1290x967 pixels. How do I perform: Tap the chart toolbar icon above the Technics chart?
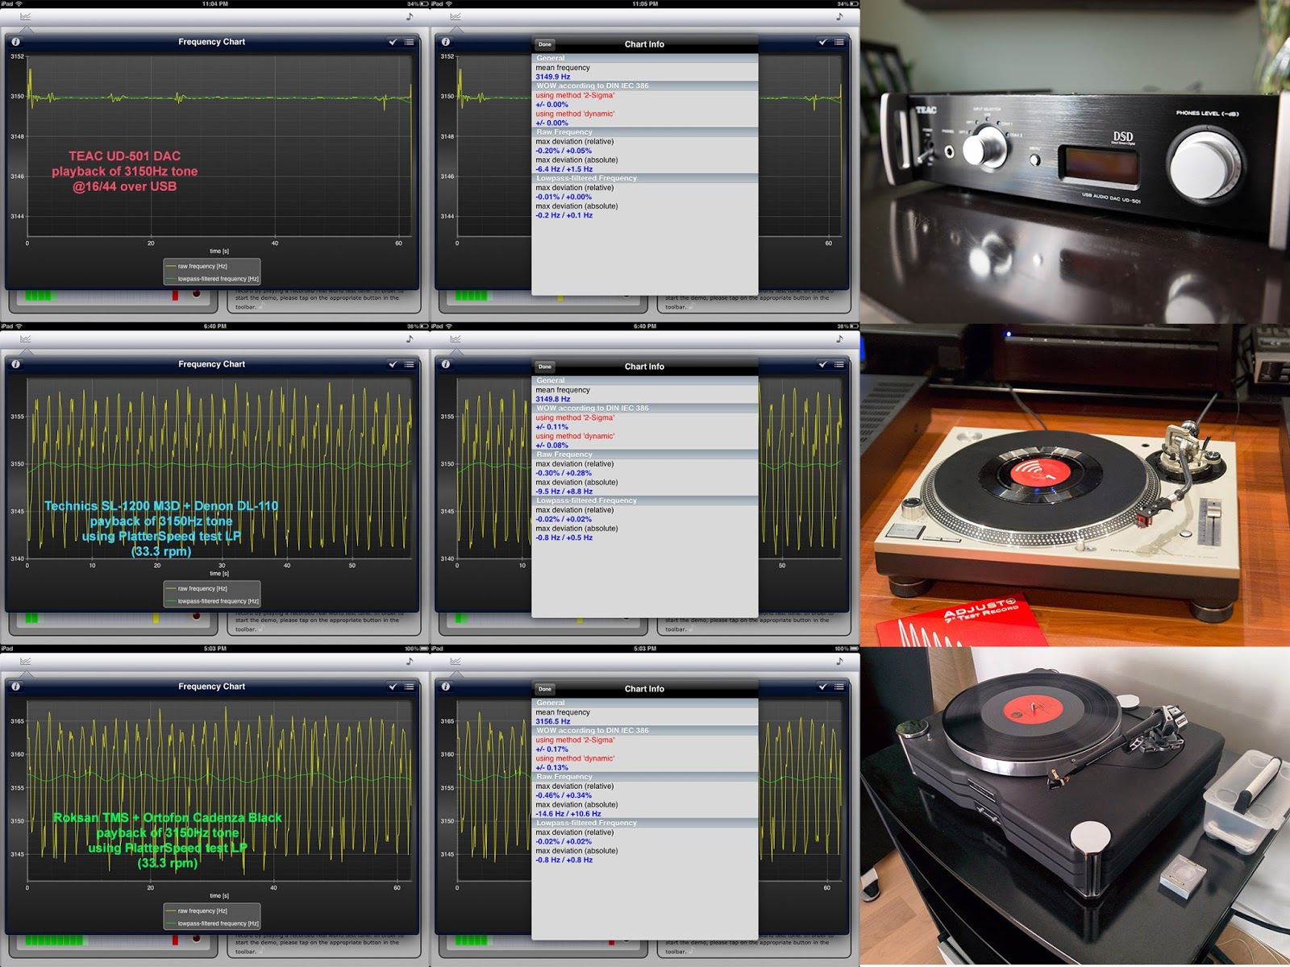[x=25, y=339]
